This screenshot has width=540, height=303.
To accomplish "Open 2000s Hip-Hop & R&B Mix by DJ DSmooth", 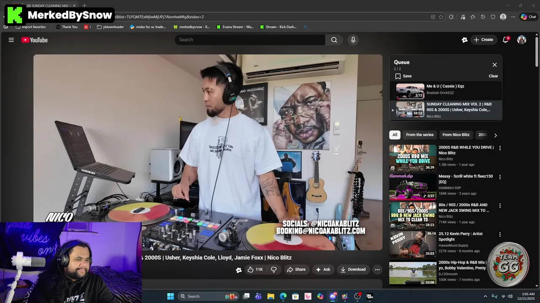I will pos(462,265).
